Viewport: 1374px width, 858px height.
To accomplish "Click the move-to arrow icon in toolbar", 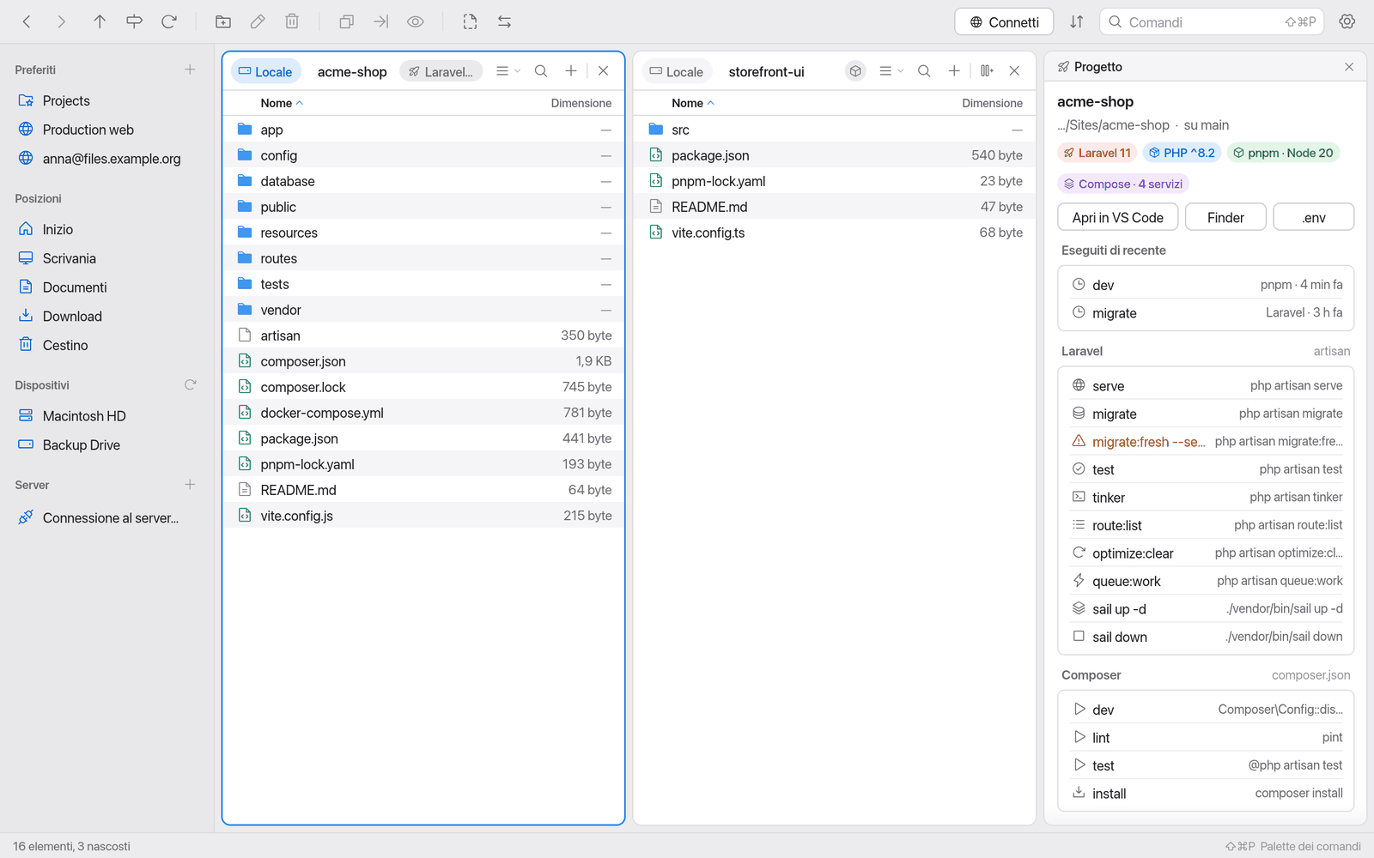I will click(x=380, y=21).
